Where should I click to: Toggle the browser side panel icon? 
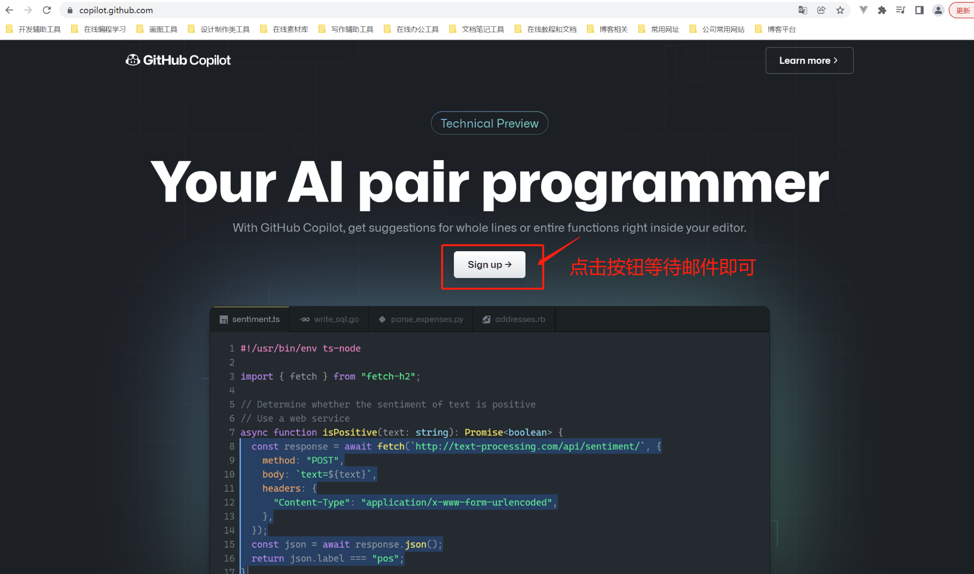(919, 10)
